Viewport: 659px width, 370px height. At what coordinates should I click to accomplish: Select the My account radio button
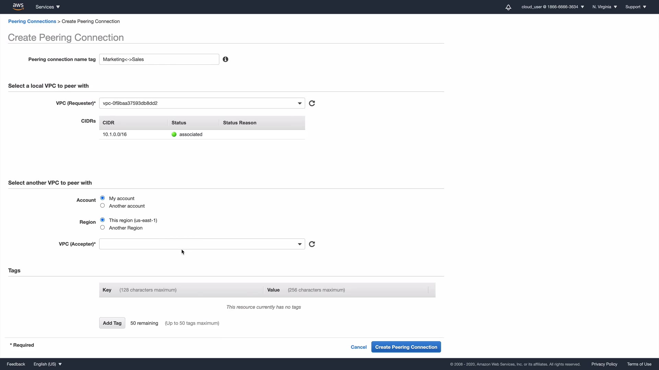pos(103,198)
